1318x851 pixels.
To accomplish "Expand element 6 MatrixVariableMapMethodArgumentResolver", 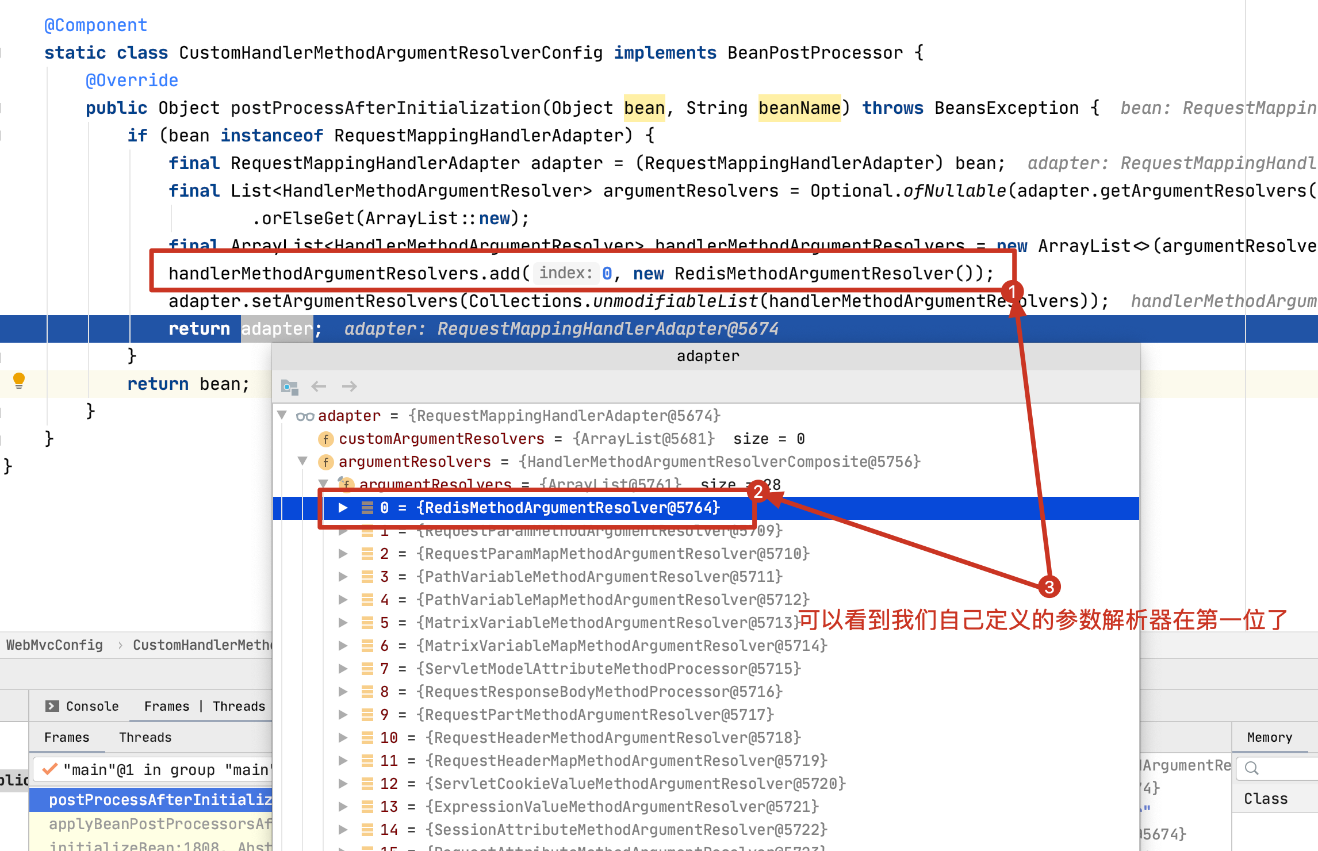I will 343,646.
